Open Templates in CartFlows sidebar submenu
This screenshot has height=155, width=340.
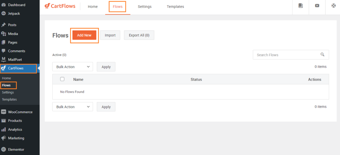(x=9, y=99)
